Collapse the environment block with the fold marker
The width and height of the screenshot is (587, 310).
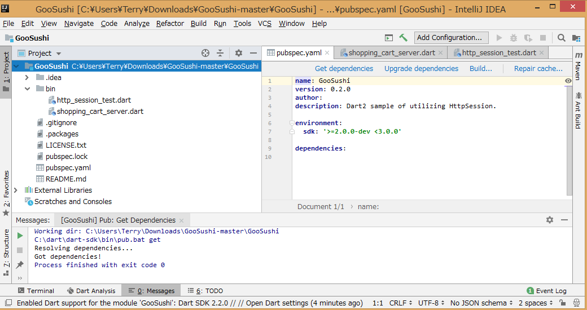pyautogui.click(x=291, y=123)
